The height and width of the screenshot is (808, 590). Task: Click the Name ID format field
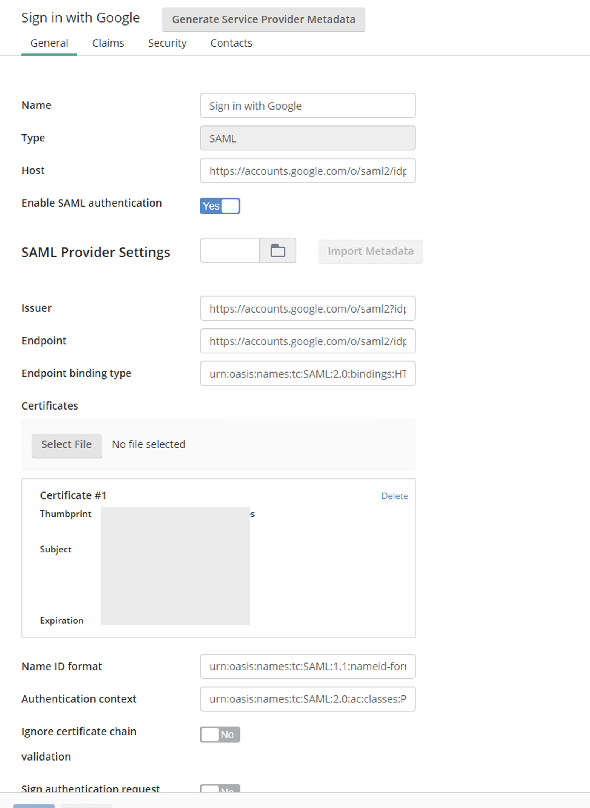click(x=308, y=667)
